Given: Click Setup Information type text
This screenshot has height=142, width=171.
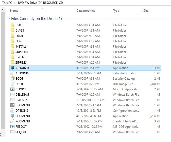Looking at the screenshot, I should [125, 73].
